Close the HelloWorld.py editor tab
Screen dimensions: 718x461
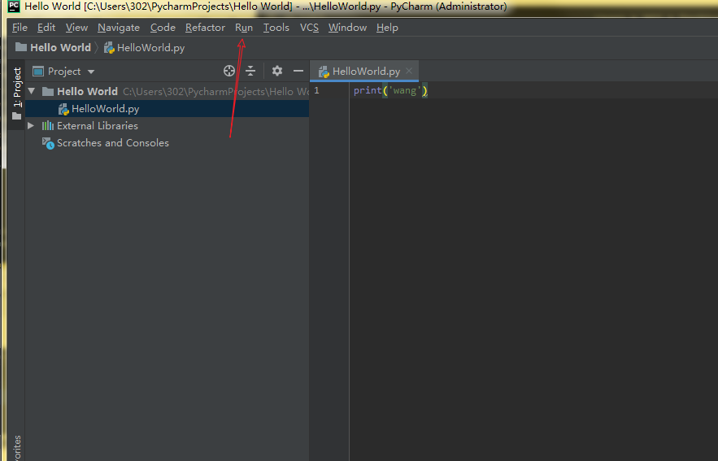tap(409, 71)
